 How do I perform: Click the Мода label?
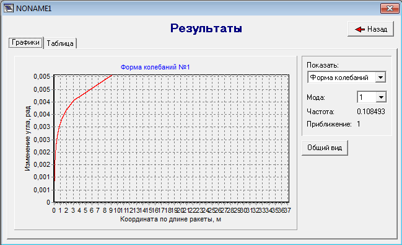pyautogui.click(x=316, y=97)
